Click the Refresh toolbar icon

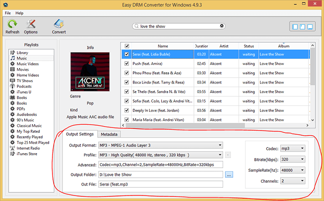click(x=12, y=26)
